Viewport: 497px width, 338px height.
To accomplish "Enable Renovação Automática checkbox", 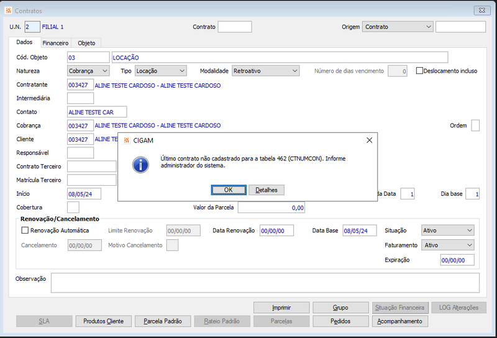I will pos(25,230).
